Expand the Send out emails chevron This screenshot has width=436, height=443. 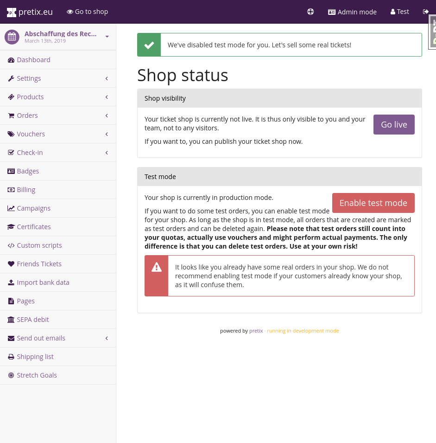[107, 338]
